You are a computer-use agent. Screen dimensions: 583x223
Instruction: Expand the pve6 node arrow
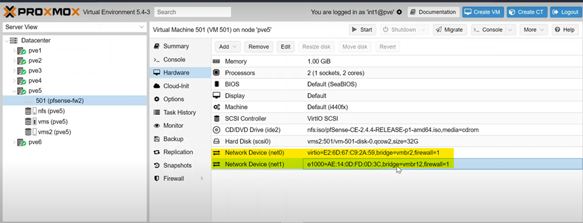tap(14, 142)
